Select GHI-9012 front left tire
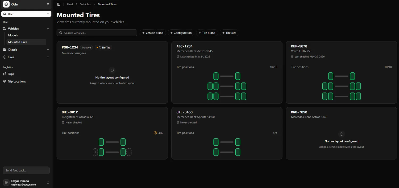This screenshot has width=399, height=188. click(101, 142)
